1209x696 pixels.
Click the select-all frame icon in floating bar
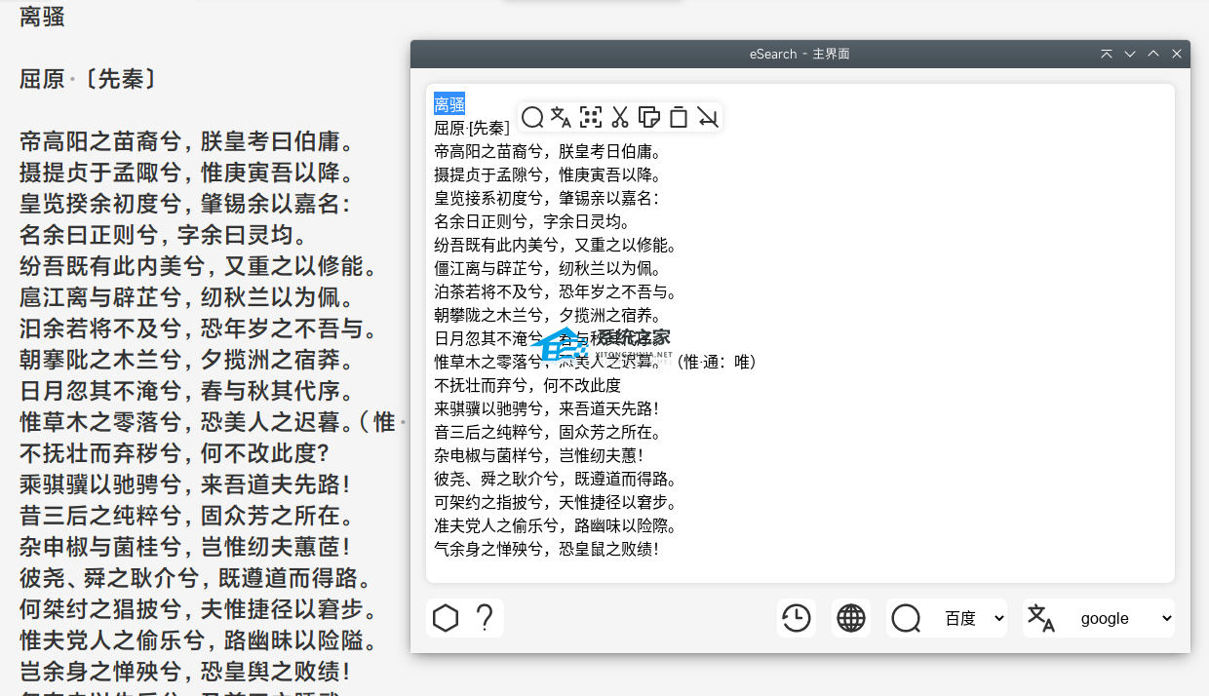click(x=591, y=118)
